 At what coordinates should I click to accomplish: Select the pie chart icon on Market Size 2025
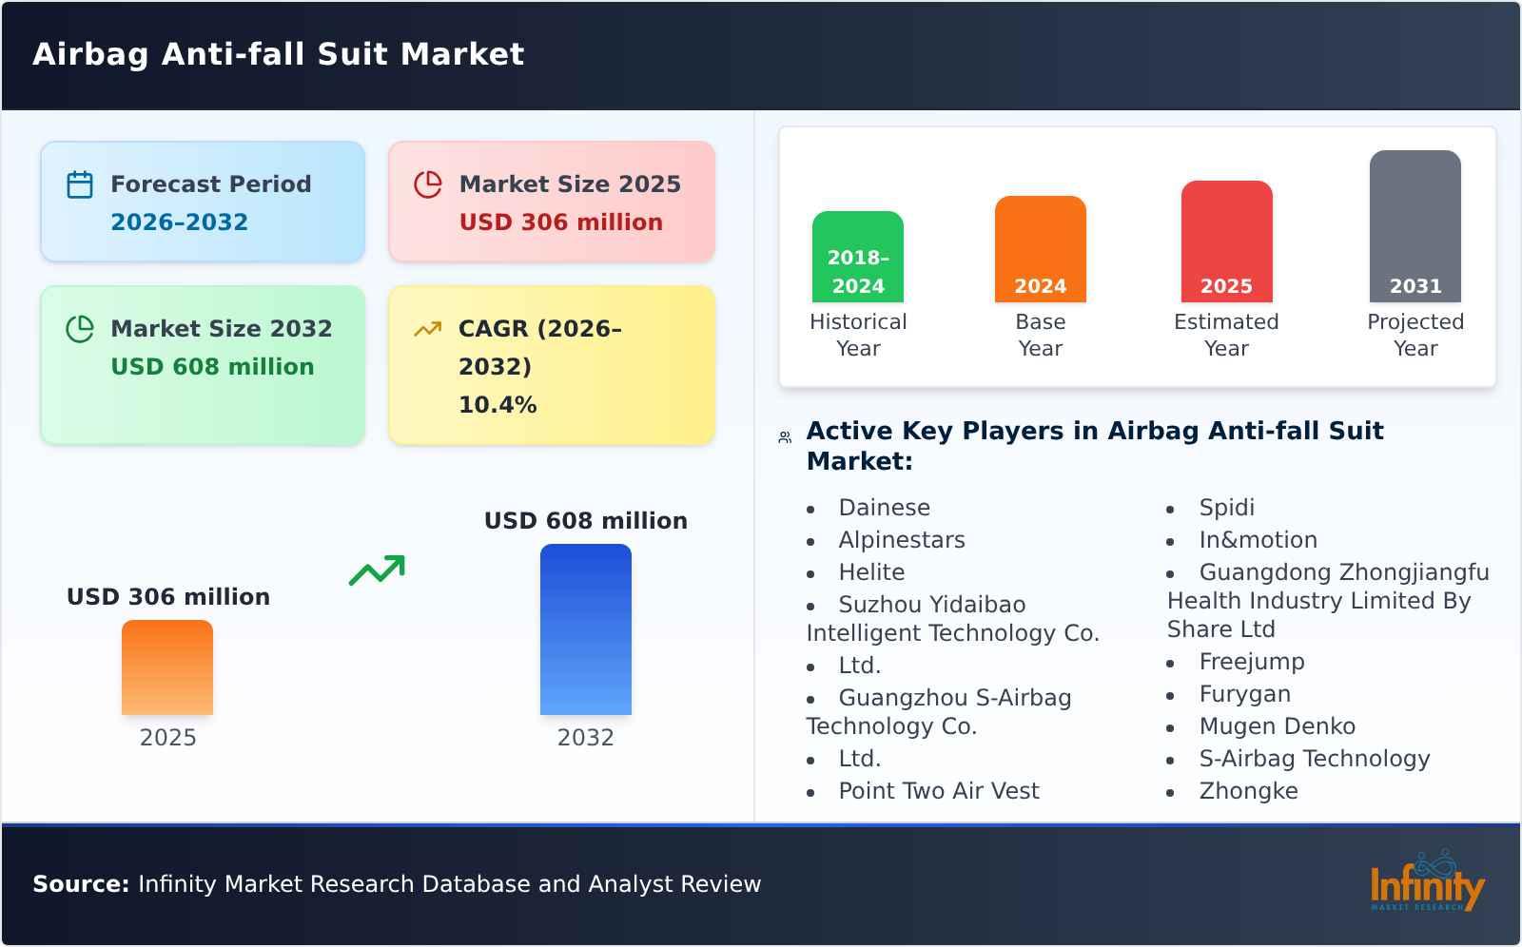(x=428, y=184)
